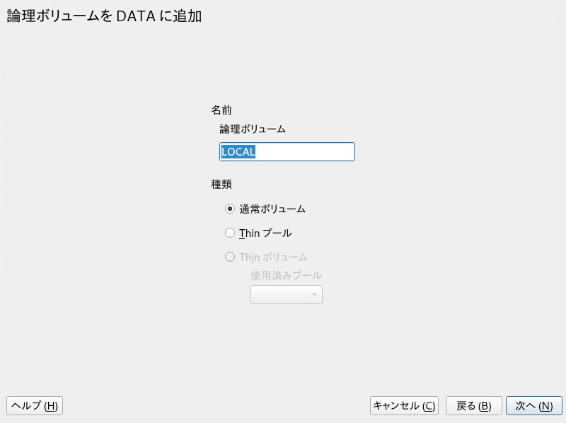Click the highlighted LOCAL text in the name box
The image size is (566, 423).
(238, 151)
